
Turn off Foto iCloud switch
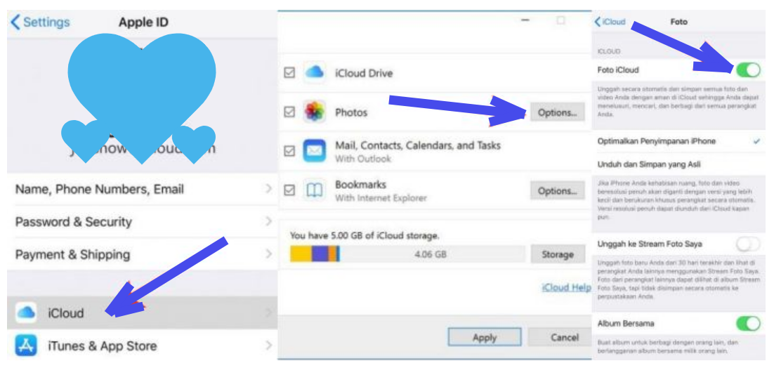(x=748, y=70)
